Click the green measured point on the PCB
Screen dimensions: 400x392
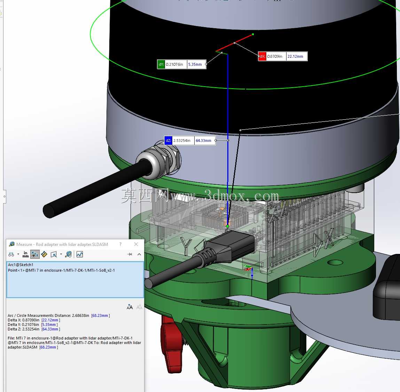pos(228,226)
